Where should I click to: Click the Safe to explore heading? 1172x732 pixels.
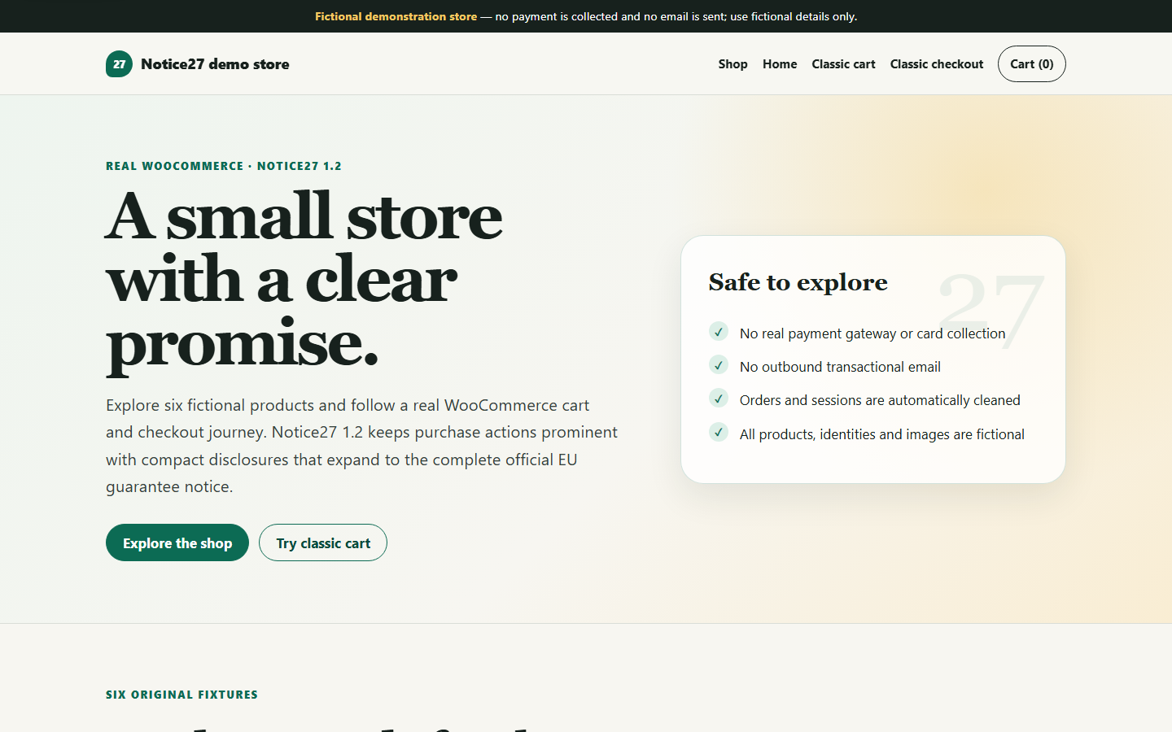point(798,282)
